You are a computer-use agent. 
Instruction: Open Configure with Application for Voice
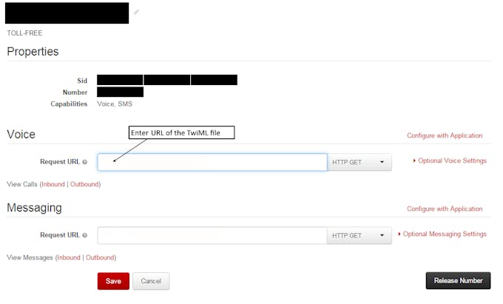point(445,135)
